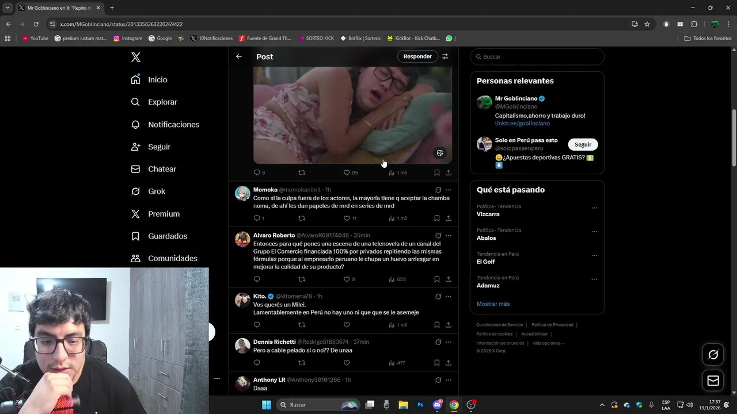Open more options for Vizcarra trend
The image size is (737, 414).
coord(594,208)
